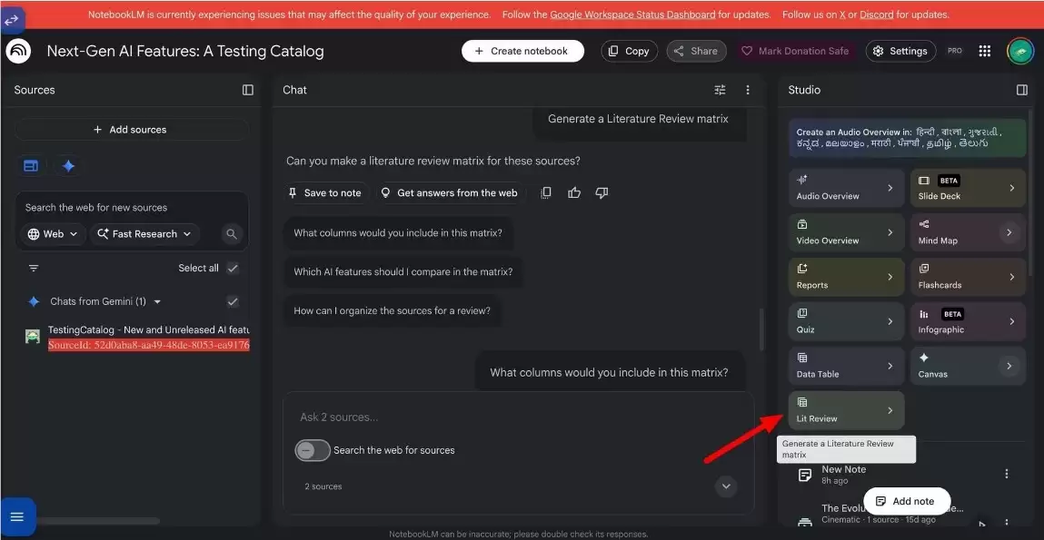Click the Share button
Viewport: 1044px width, 540px height.
point(696,51)
